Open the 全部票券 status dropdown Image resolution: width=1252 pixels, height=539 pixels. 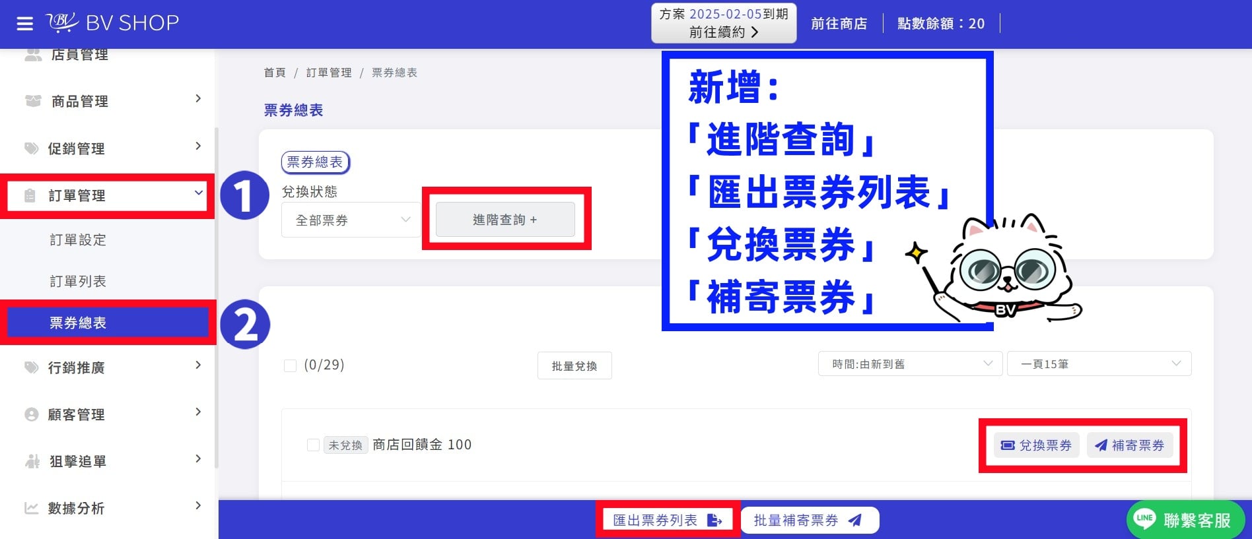351,220
